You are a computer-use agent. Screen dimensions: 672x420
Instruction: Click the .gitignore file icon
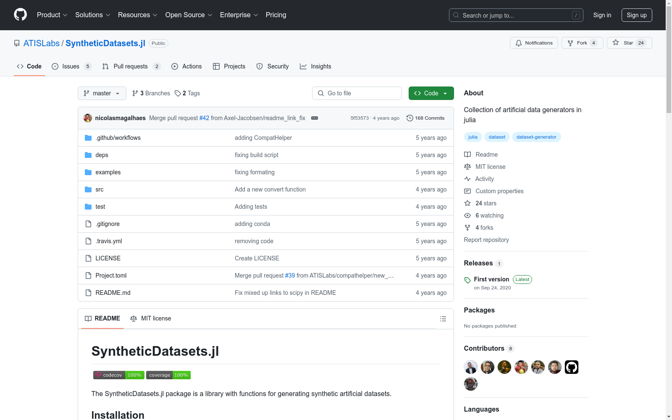tap(88, 224)
